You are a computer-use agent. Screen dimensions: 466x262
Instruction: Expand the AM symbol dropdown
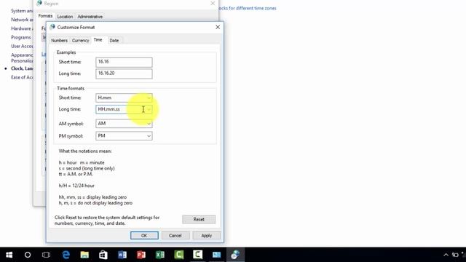pyautogui.click(x=149, y=124)
